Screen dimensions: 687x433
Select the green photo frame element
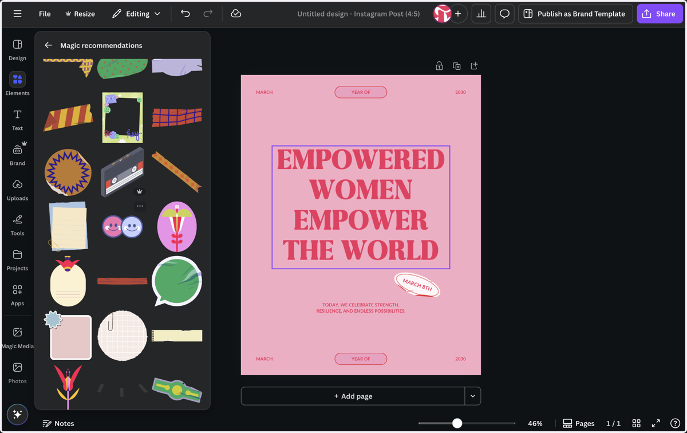(x=123, y=117)
